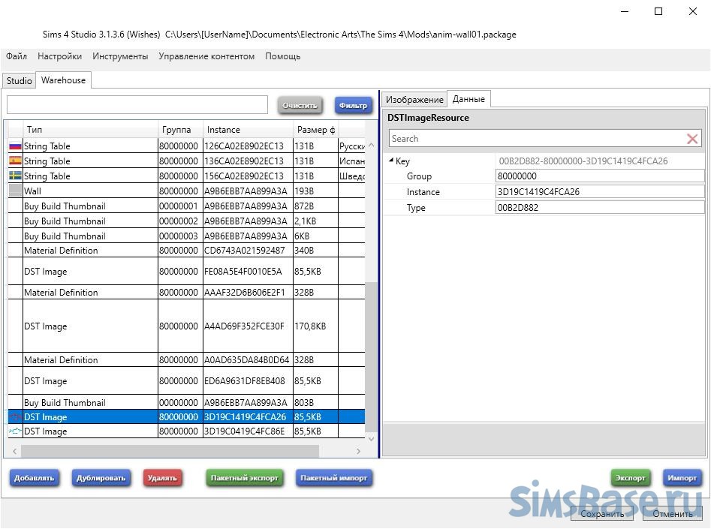Click the gray Wall thumbnail icon

click(x=14, y=191)
